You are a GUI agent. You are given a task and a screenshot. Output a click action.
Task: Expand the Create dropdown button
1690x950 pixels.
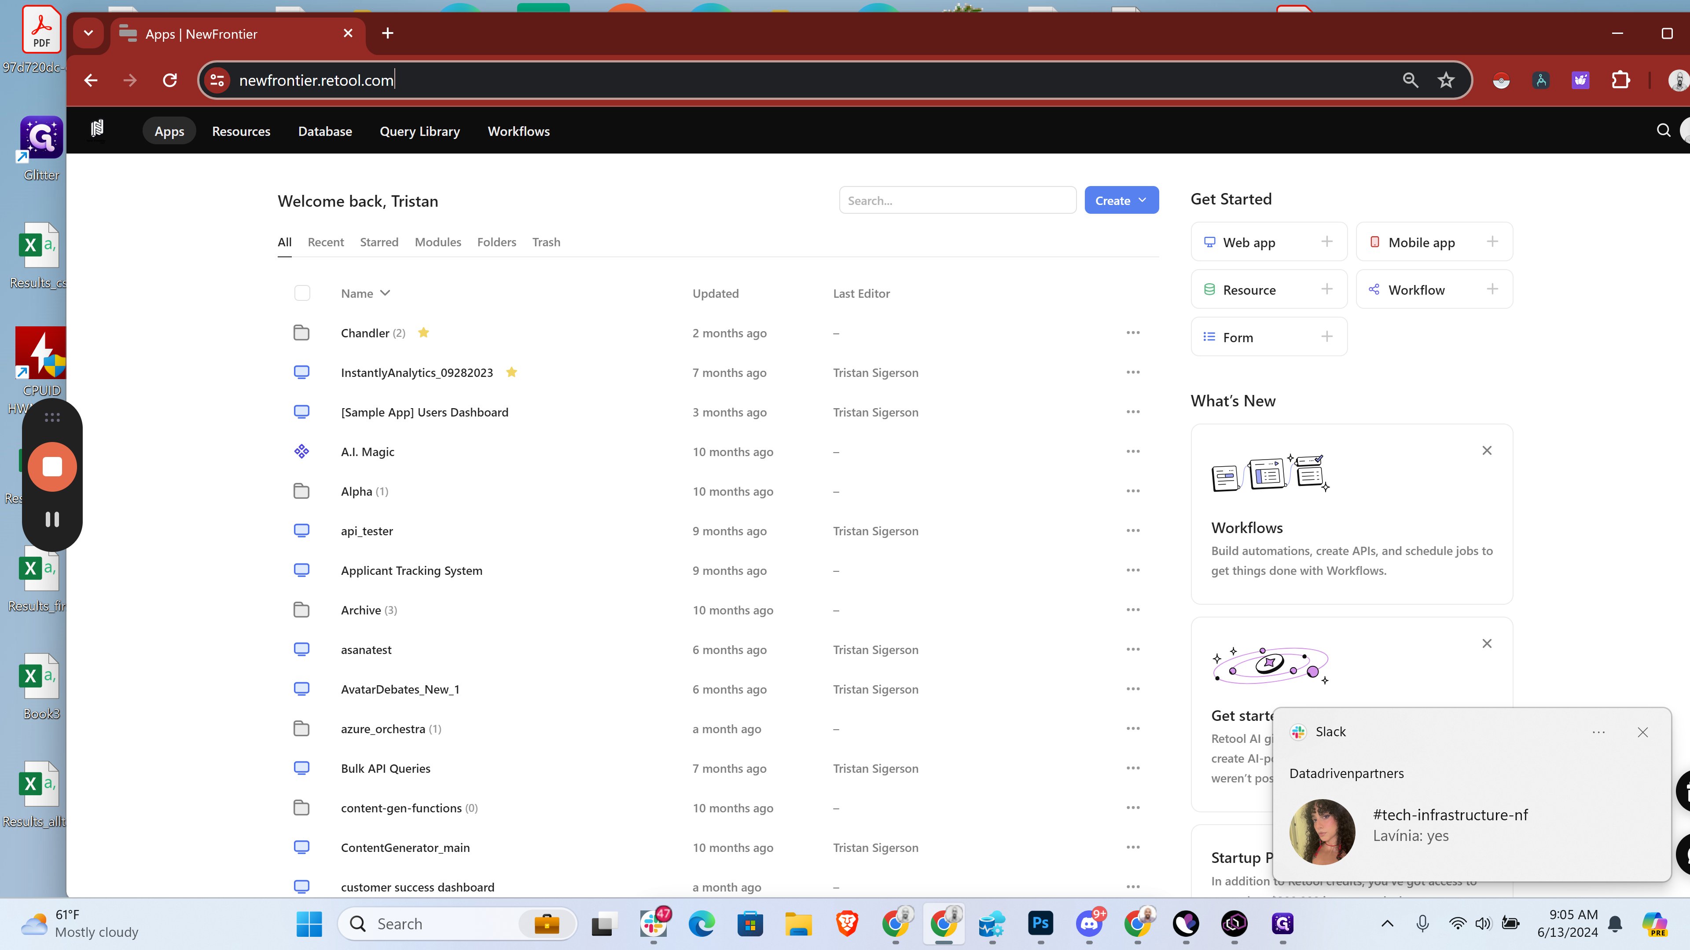coord(1121,201)
